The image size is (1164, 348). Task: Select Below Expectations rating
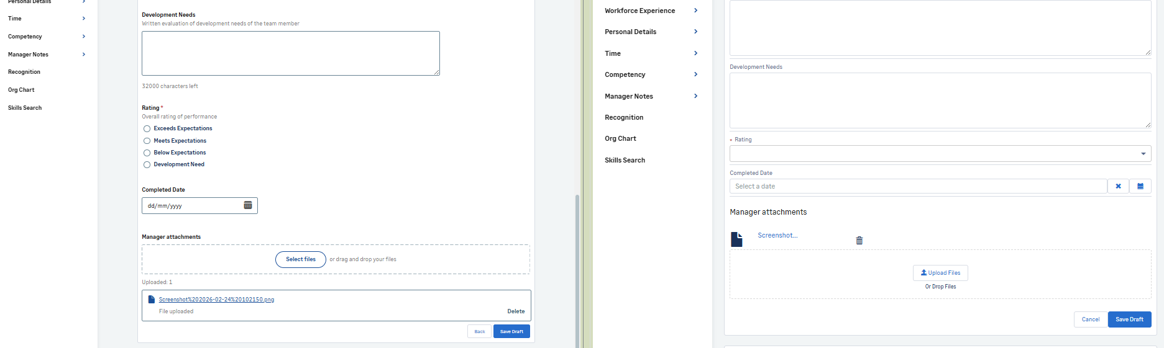tap(147, 153)
